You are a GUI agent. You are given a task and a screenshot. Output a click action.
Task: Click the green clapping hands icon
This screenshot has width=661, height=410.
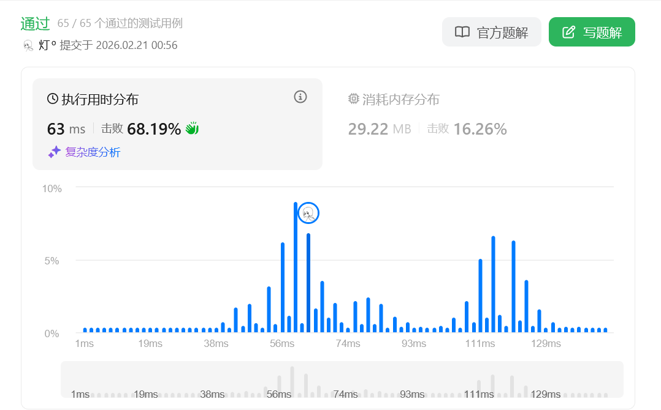tap(192, 129)
